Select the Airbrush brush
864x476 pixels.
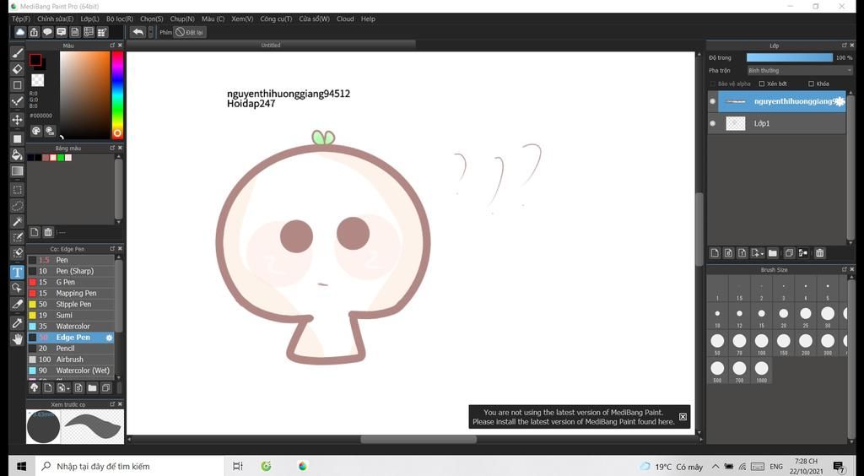[71, 360]
